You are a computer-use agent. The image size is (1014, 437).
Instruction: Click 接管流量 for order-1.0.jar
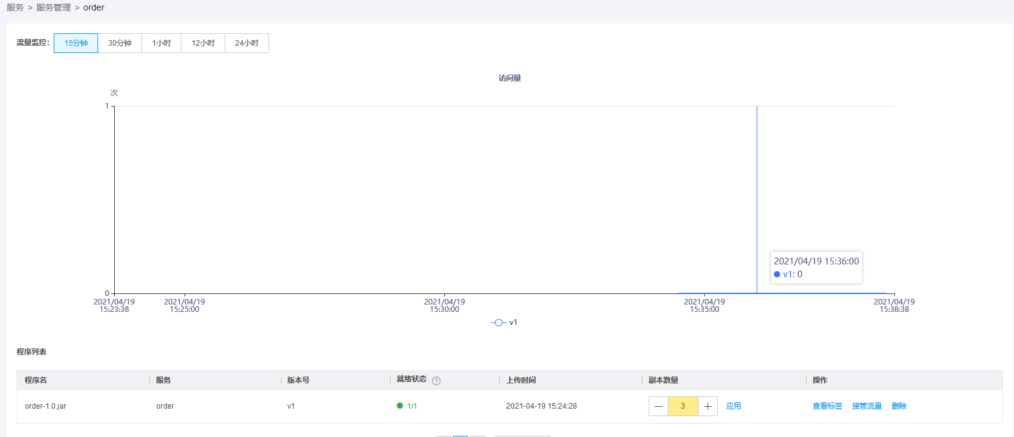867,406
